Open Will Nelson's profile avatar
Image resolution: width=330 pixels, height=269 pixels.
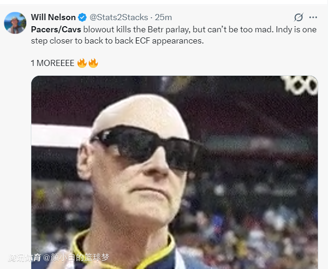pyautogui.click(x=15, y=23)
